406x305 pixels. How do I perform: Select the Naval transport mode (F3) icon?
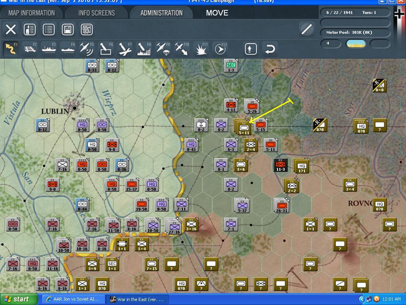49,48
